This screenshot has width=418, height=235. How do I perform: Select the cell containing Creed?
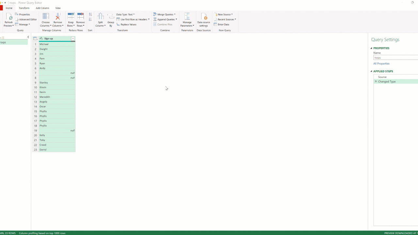click(57, 145)
